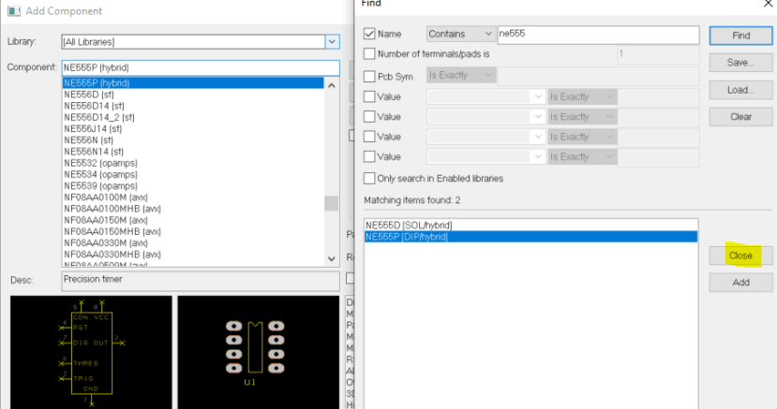Select NE5532 (opamps) in component list
Image resolution: width=777 pixels, height=409 pixels.
(x=193, y=163)
